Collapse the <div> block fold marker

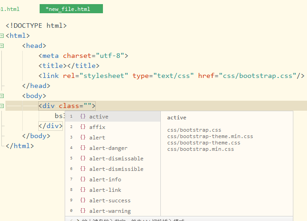point(2,106)
